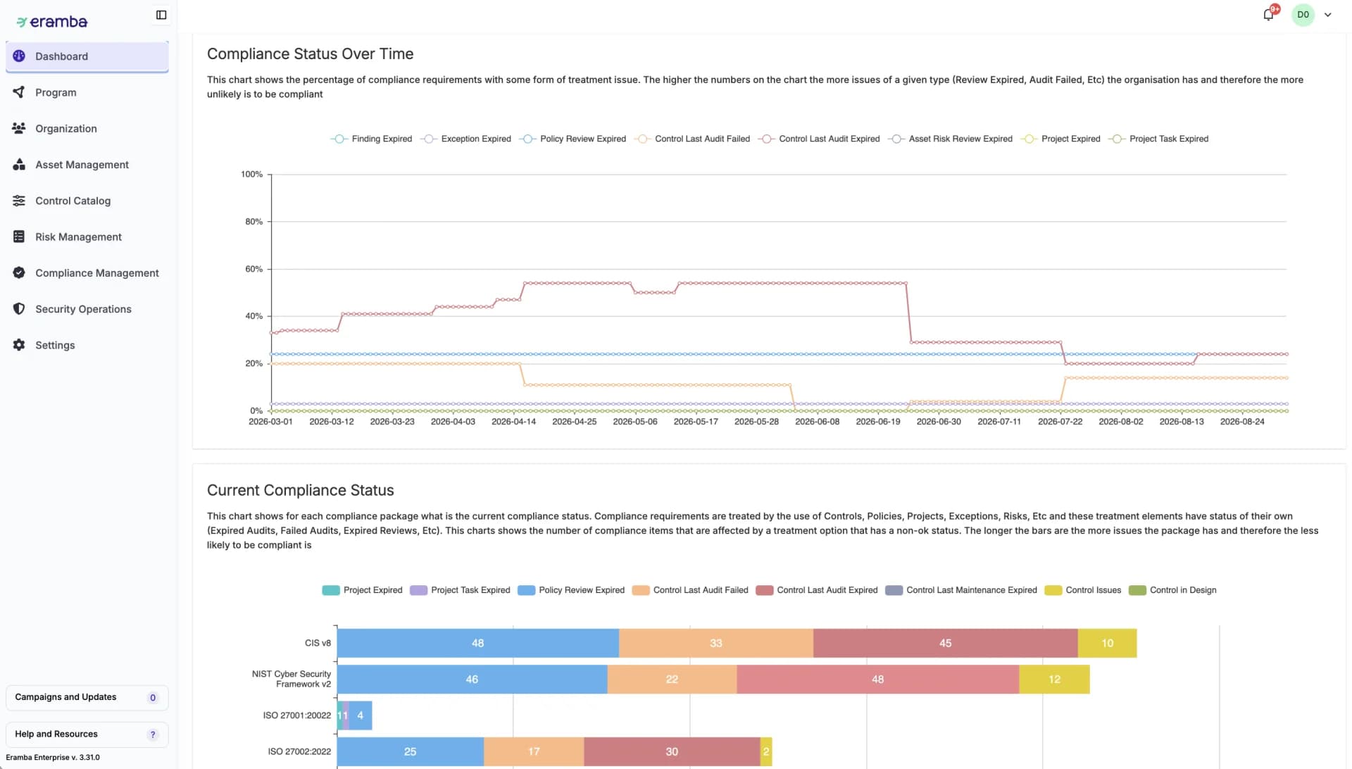Click the ISO 27001:20022 row label
The height and width of the screenshot is (769, 1352).
pos(297,715)
